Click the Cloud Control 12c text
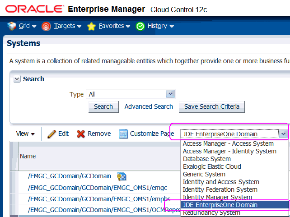 pos(179,10)
